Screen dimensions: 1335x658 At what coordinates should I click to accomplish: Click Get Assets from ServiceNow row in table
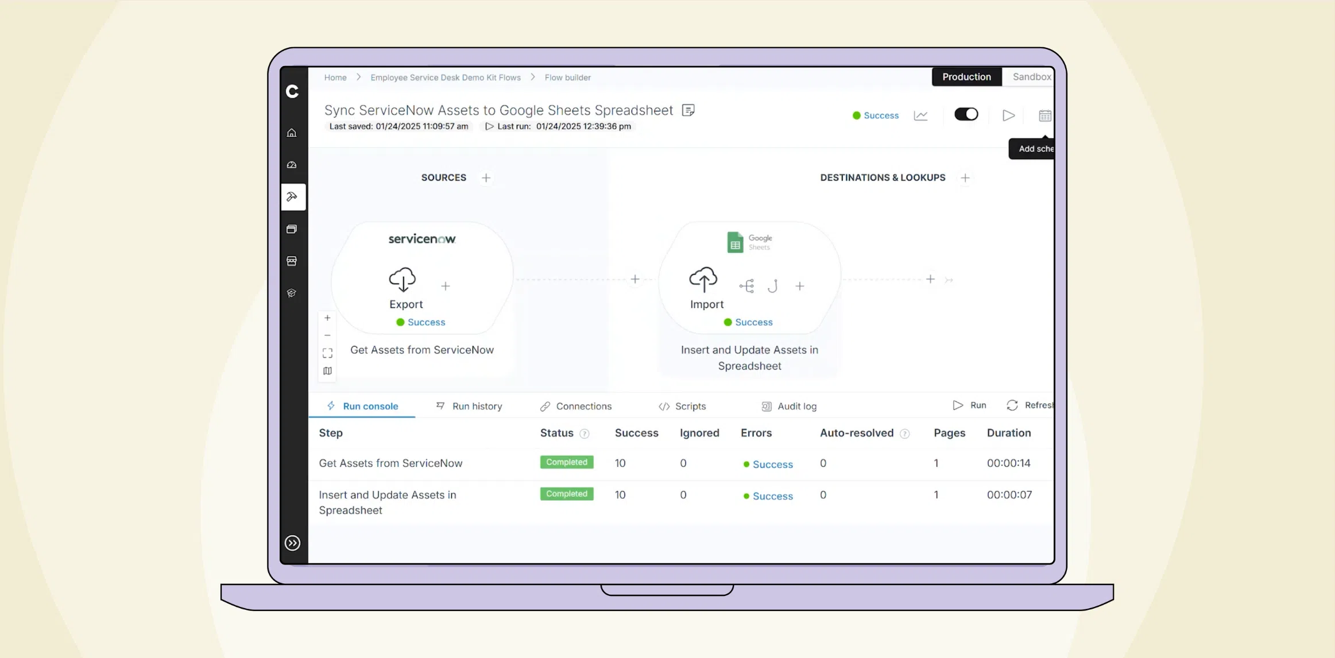(x=681, y=463)
